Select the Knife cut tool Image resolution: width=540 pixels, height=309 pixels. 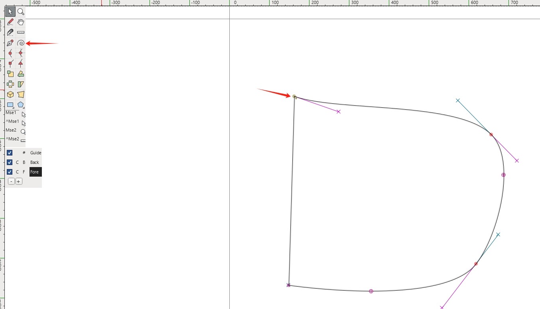point(10,33)
